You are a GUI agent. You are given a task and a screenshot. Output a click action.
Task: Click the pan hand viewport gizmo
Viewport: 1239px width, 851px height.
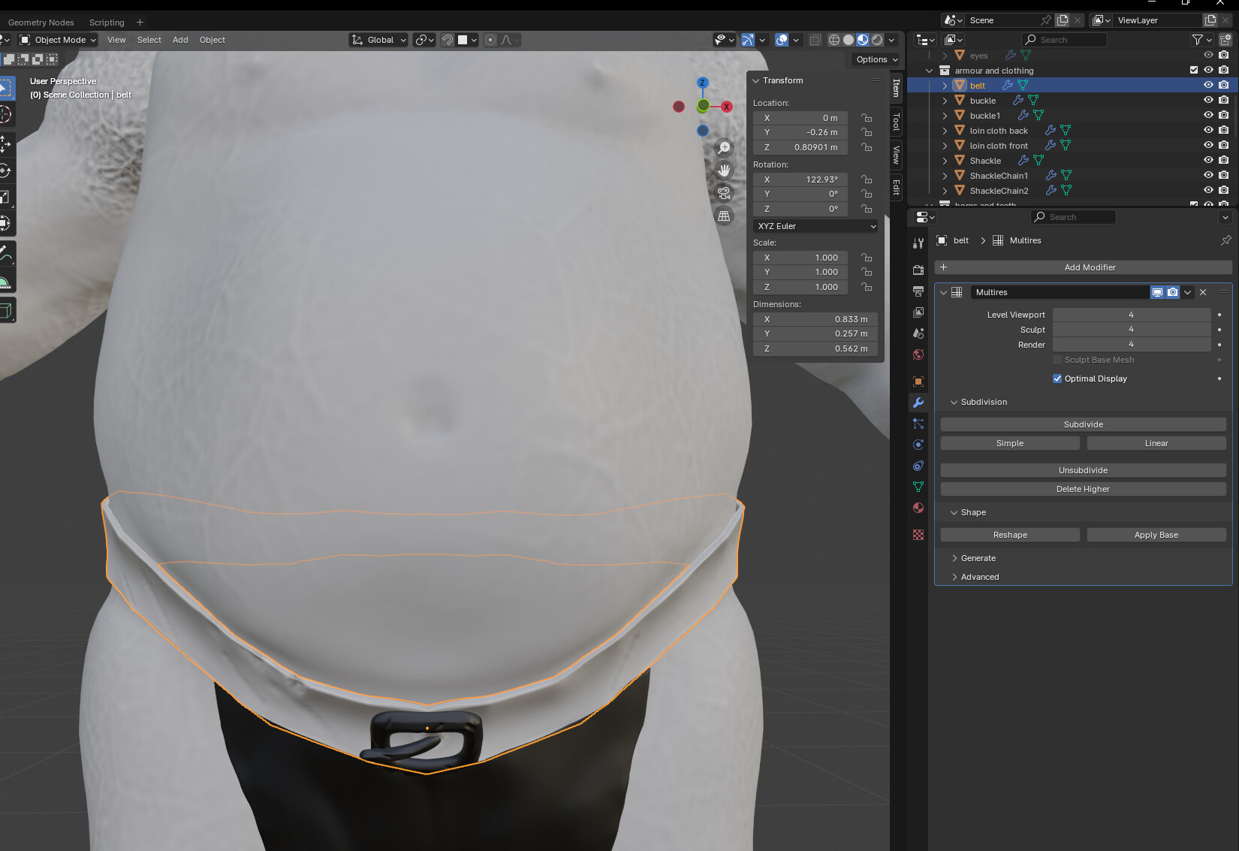coord(724,171)
